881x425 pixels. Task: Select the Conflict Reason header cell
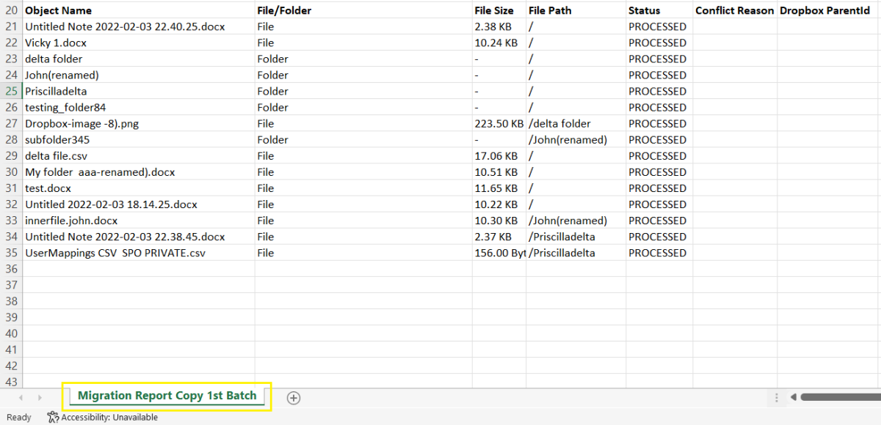pos(734,11)
